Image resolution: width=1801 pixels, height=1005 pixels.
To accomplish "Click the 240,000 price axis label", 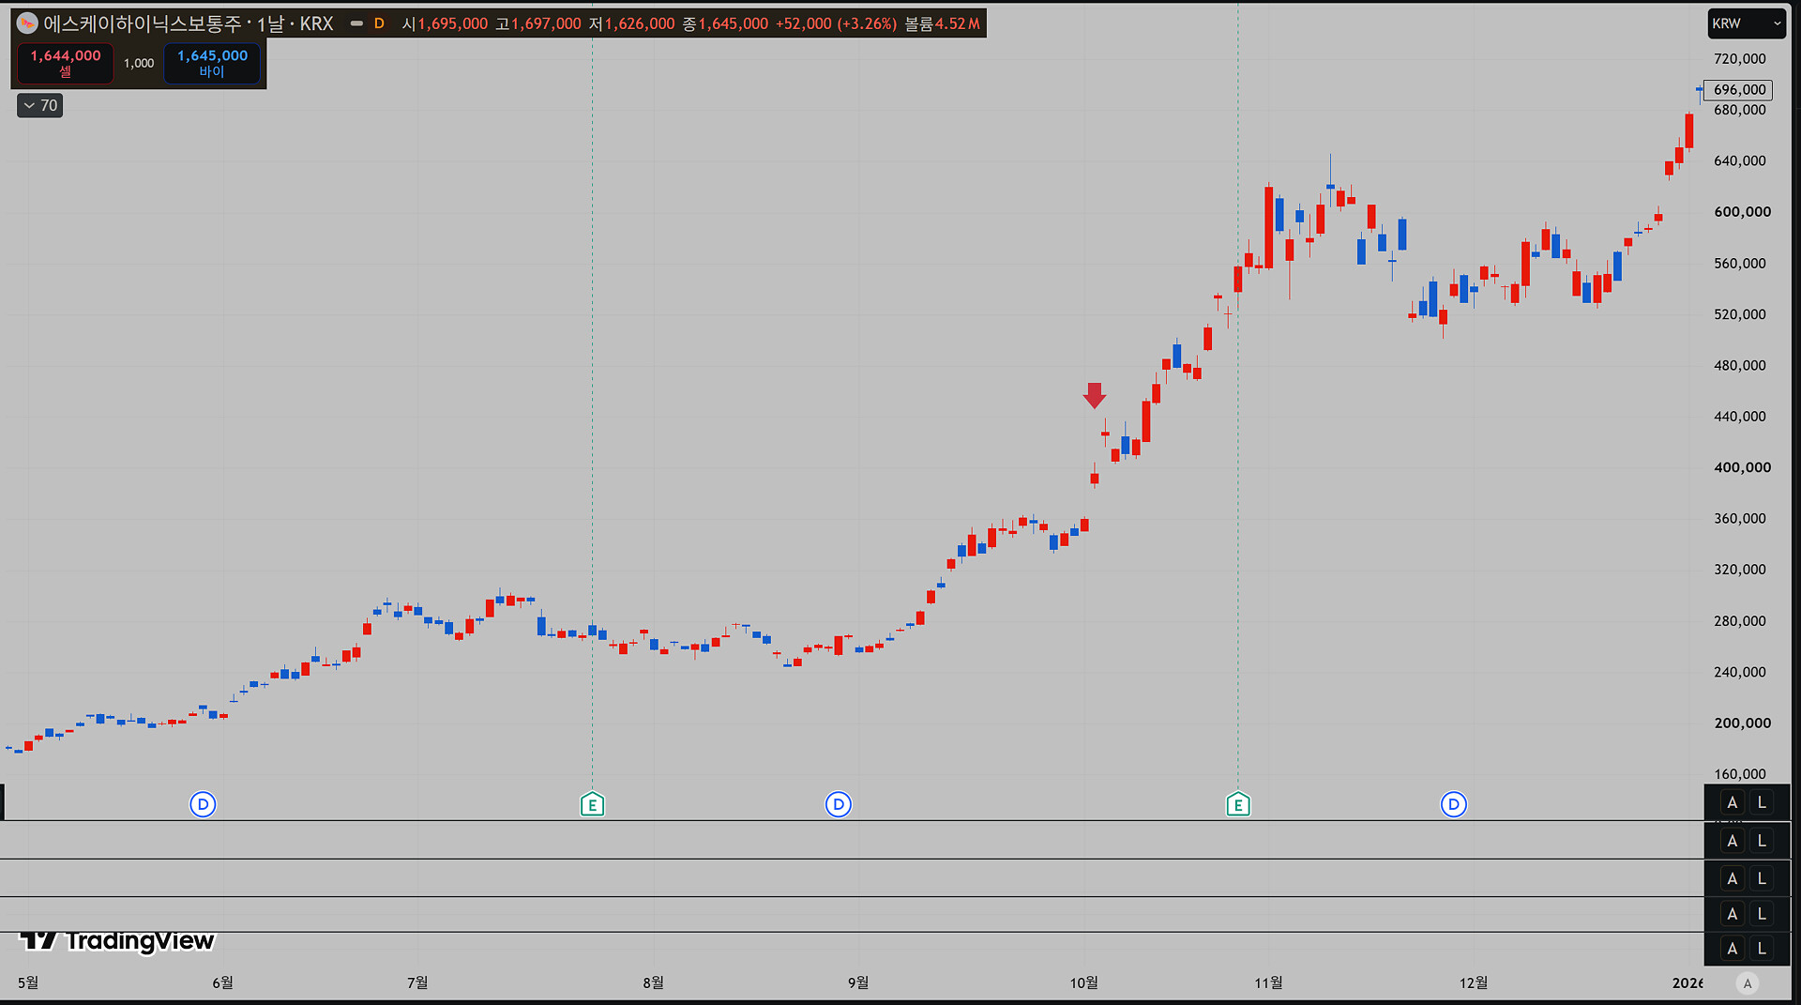I will pyautogui.click(x=1740, y=672).
